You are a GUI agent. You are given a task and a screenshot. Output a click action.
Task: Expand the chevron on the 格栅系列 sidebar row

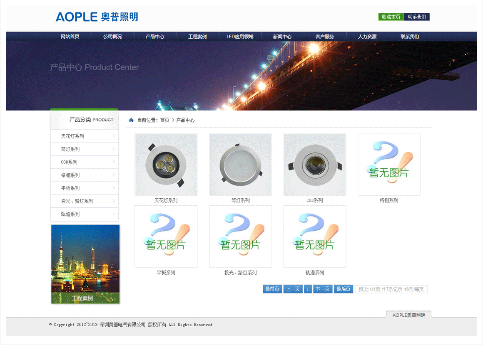pos(114,175)
